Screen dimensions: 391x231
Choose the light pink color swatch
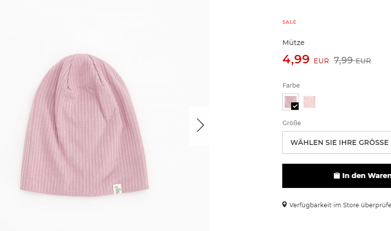click(309, 102)
